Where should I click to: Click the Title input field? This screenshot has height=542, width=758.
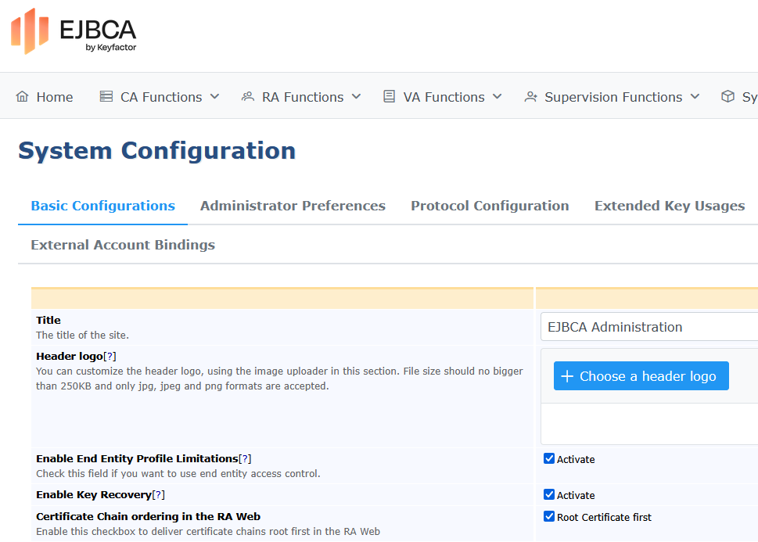tap(648, 327)
